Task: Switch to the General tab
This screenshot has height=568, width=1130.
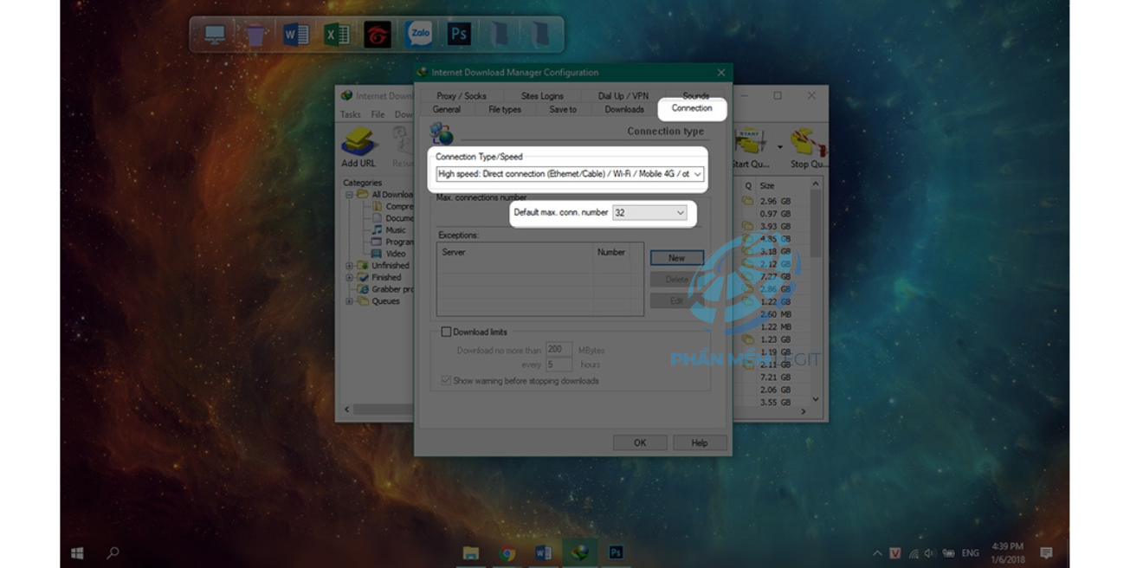Action: pyautogui.click(x=447, y=109)
